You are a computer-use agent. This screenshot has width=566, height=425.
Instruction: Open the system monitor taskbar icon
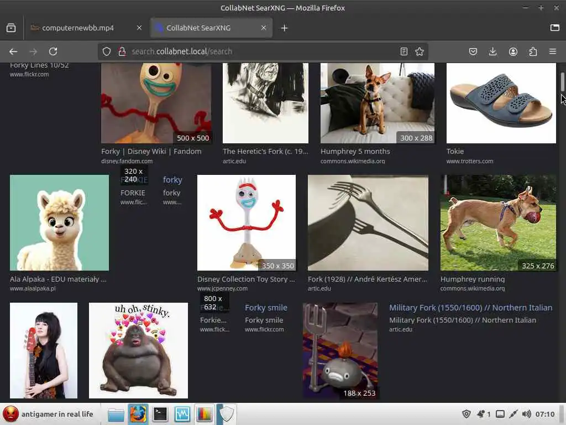(182, 414)
